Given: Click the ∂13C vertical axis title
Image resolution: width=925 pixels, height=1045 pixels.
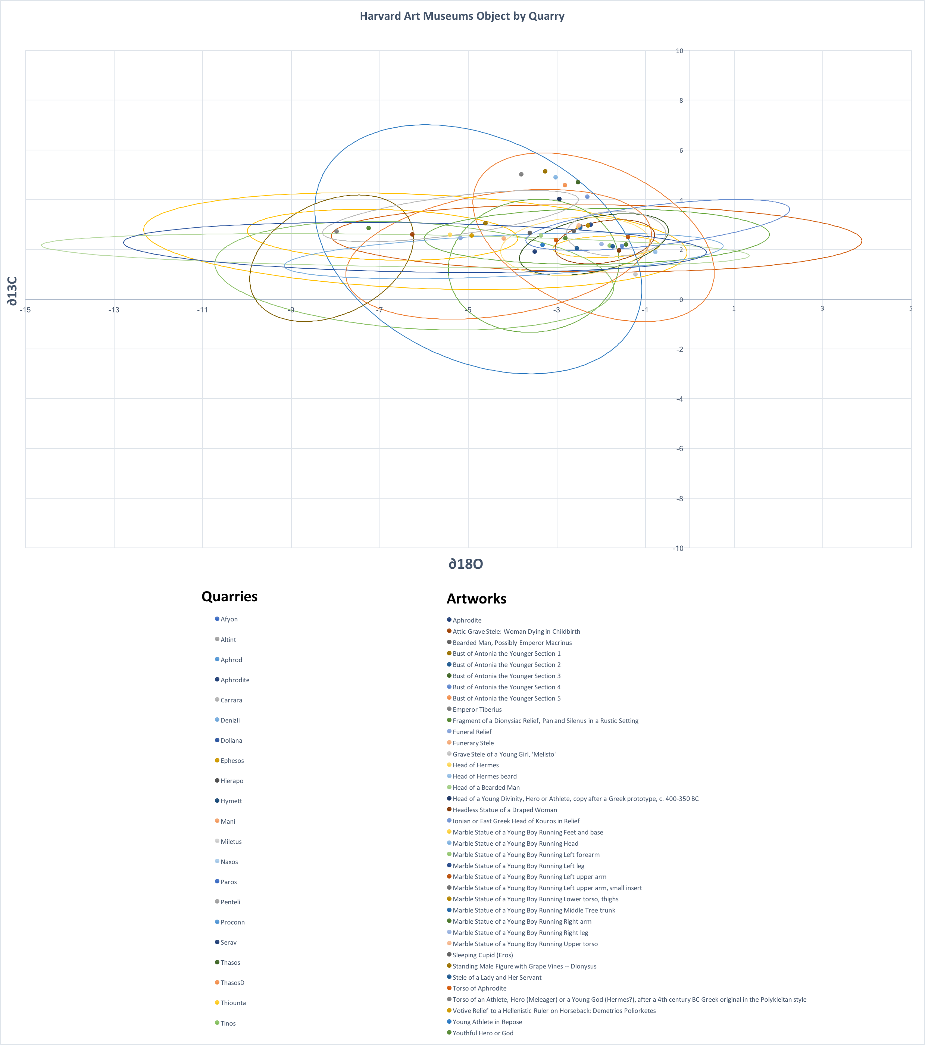Looking at the screenshot, I should (x=12, y=291).
